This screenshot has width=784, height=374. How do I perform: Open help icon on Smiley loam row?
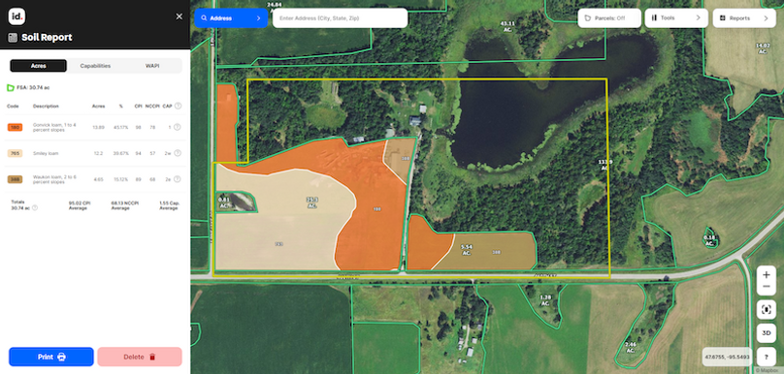(178, 153)
